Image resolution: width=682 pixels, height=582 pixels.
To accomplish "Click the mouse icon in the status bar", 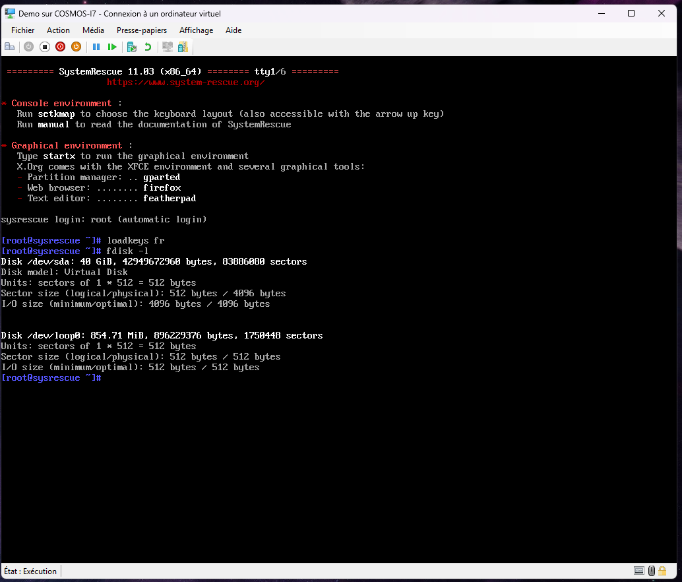I will [x=652, y=571].
